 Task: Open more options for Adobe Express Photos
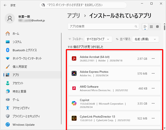click(153, 73)
